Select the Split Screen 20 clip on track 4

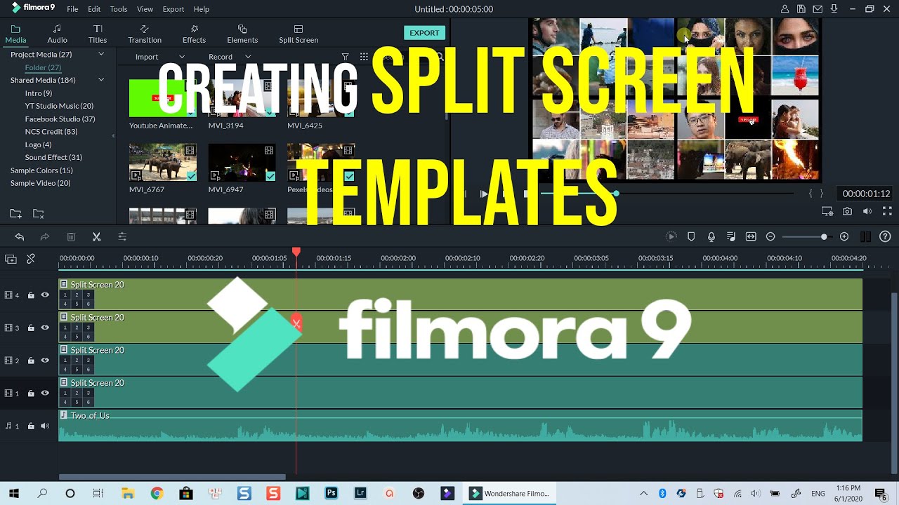coord(460,295)
